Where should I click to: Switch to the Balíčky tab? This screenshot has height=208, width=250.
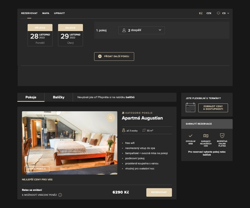tap(59, 97)
